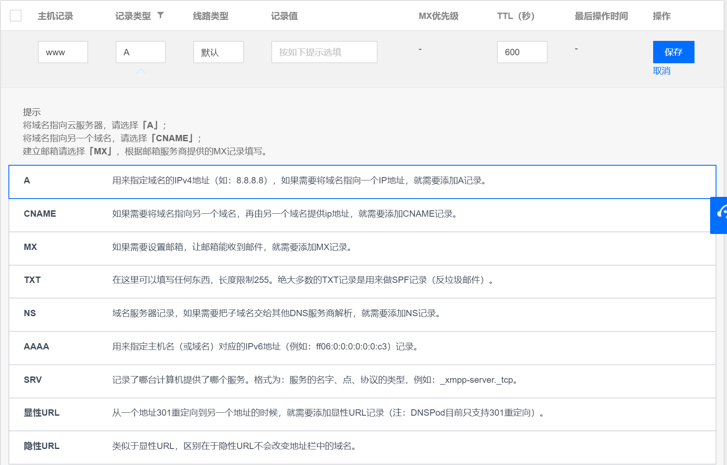727x465 pixels.
Task: Select the 隐性URL record type option
Action: [x=362, y=447]
